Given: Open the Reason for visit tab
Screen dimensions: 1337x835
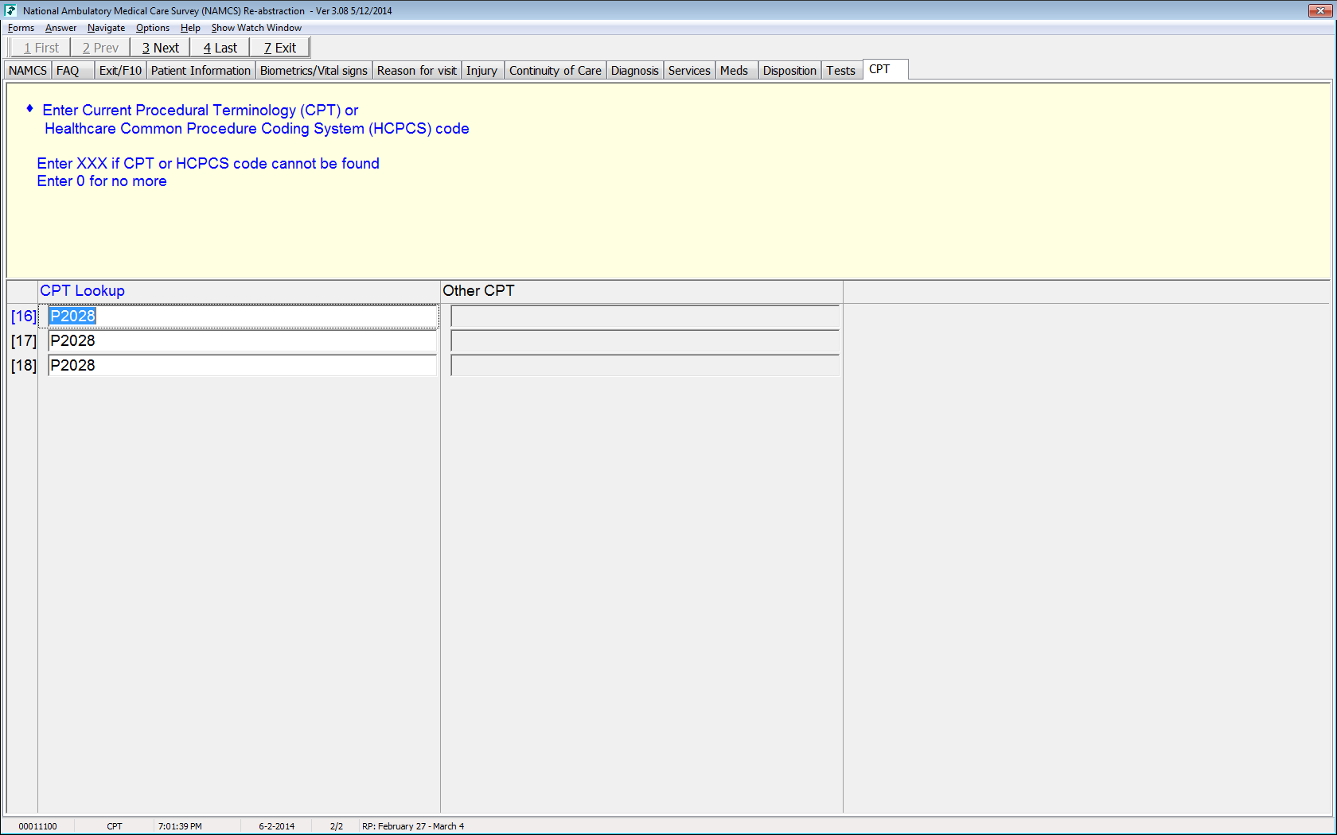Looking at the screenshot, I should tap(416, 71).
